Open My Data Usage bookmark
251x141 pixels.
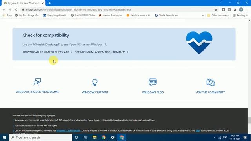[27, 15]
